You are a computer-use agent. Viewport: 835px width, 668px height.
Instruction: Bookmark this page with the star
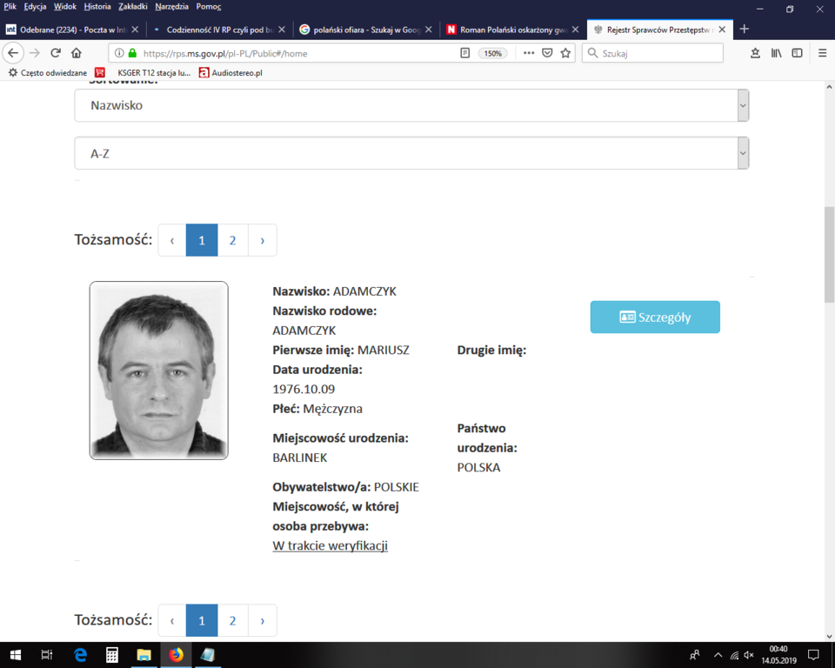(565, 53)
